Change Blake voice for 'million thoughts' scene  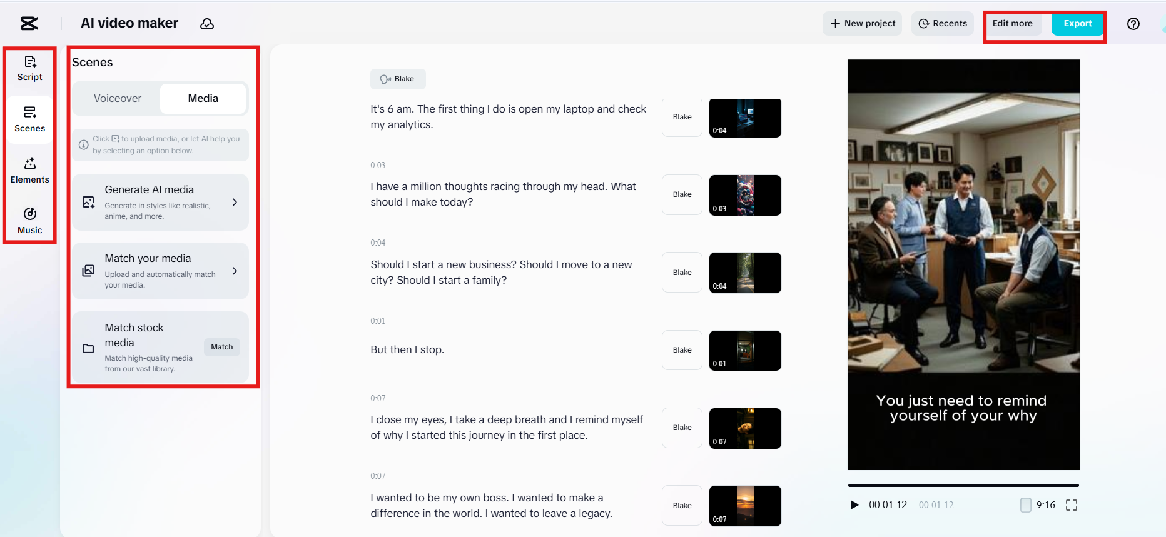pos(682,194)
